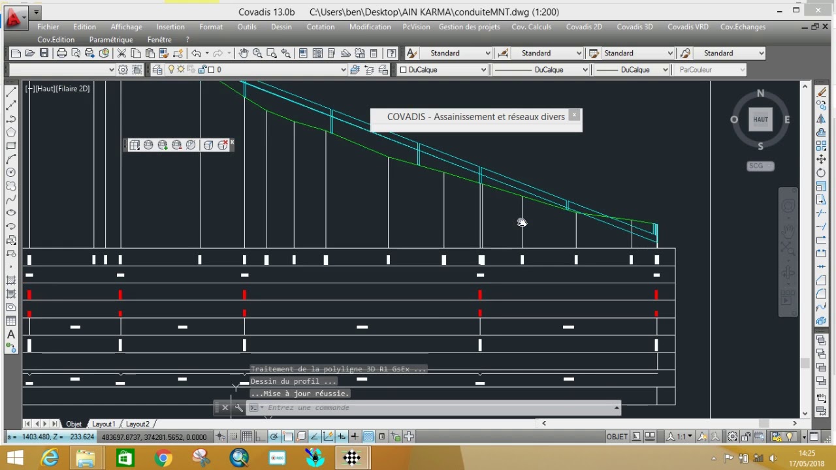The width and height of the screenshot is (836, 470).
Task: Activate the Zoom Window tool
Action: [x=272, y=54]
